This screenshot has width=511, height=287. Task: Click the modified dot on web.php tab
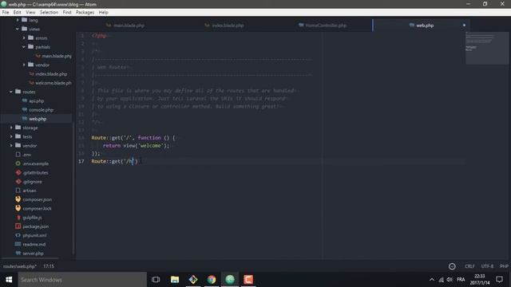464,26
